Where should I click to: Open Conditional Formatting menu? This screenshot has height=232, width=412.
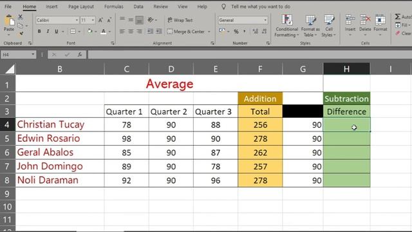click(x=286, y=26)
